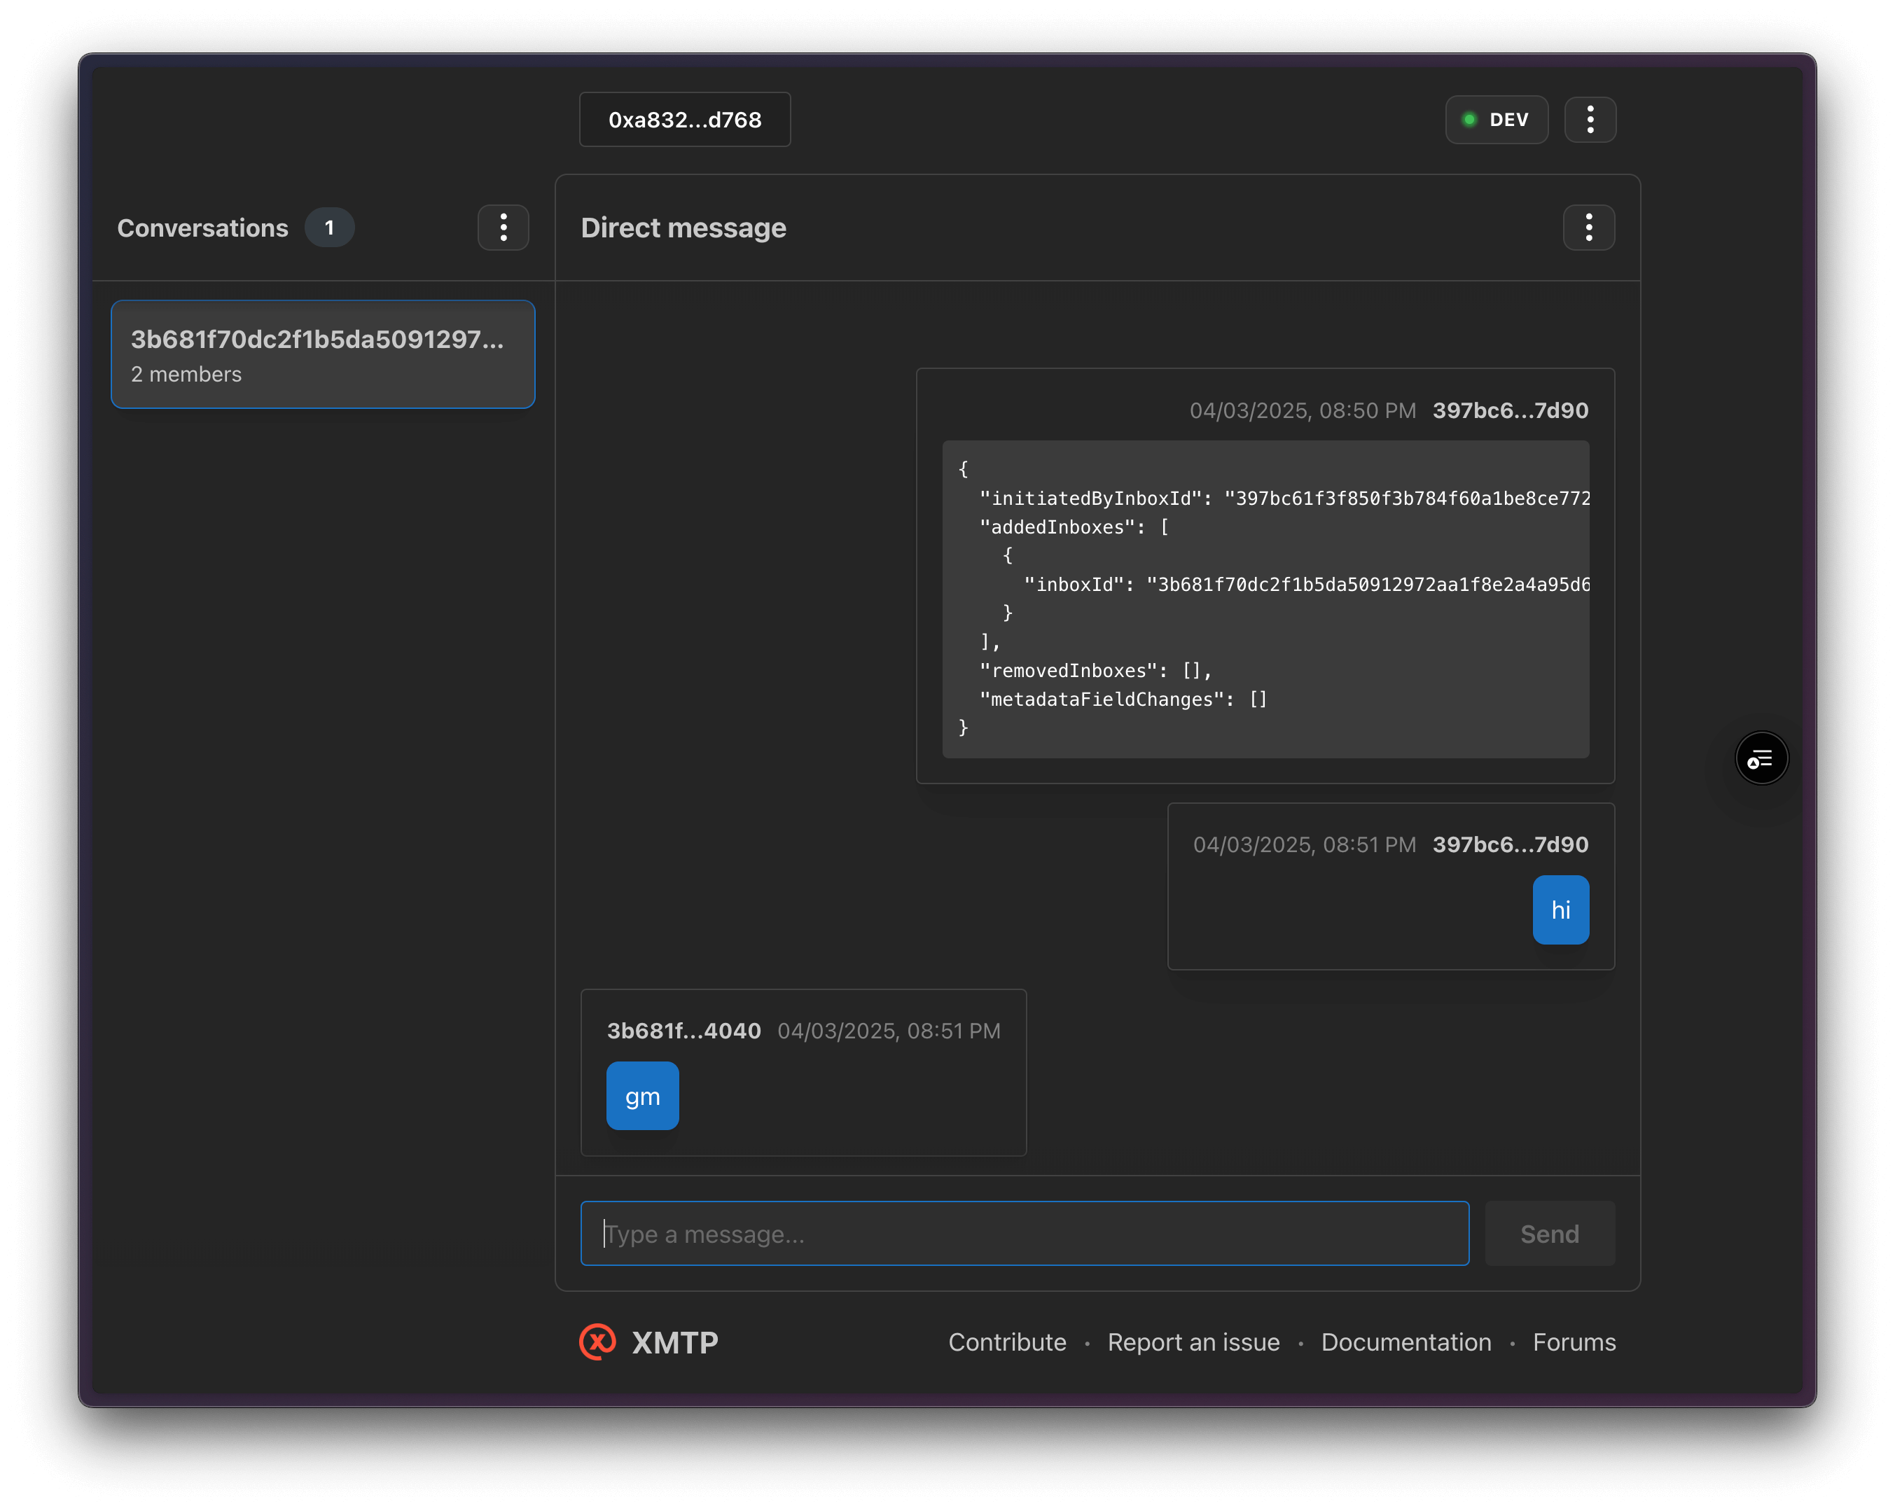Click sender 3b681f...4040 on gm message
Screen dimensions: 1895x1511
(683, 1031)
